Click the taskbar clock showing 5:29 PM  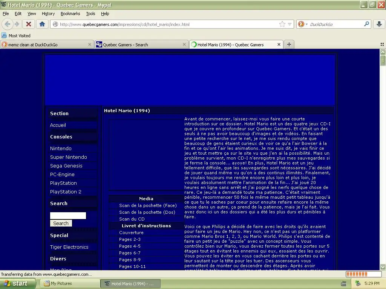[372, 284]
